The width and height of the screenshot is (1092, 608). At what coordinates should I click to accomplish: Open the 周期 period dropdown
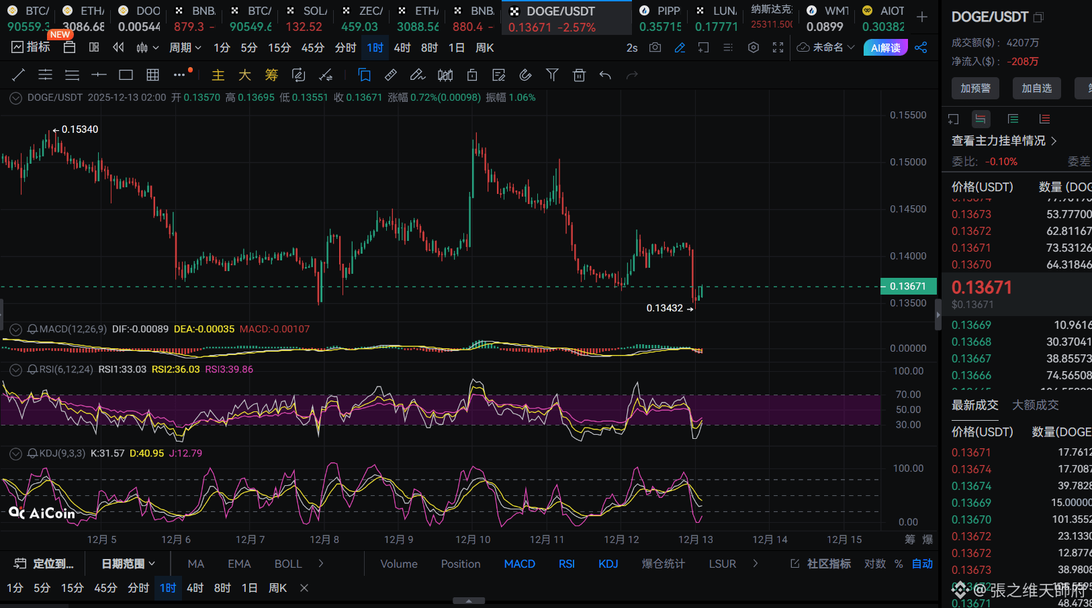pyautogui.click(x=185, y=48)
